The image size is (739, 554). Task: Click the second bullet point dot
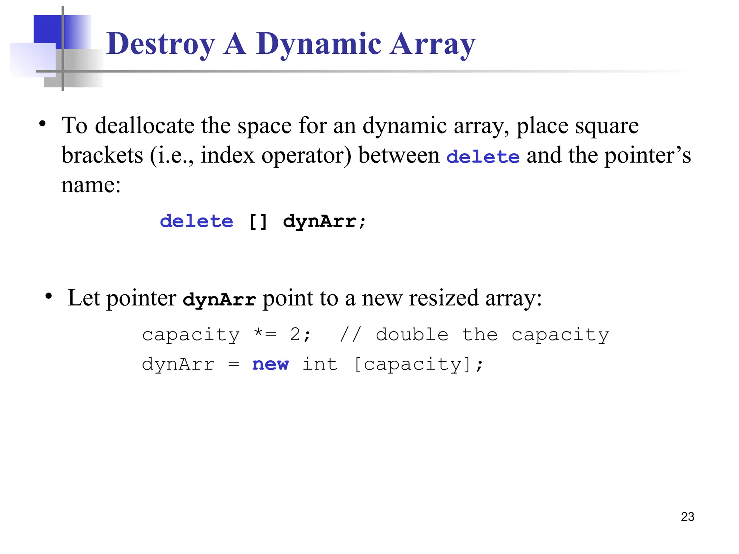[49, 296]
